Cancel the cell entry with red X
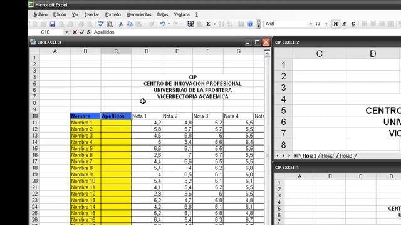The height and width of the screenshot is (225, 401). (75, 32)
